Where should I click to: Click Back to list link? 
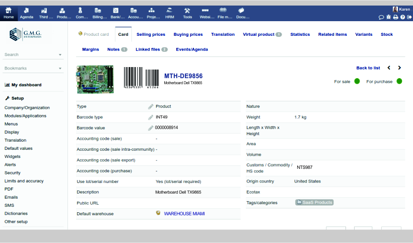pos(368,68)
